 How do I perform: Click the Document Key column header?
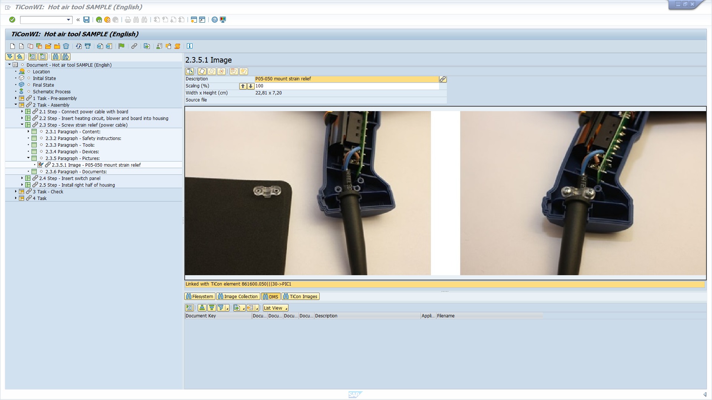(x=218, y=316)
